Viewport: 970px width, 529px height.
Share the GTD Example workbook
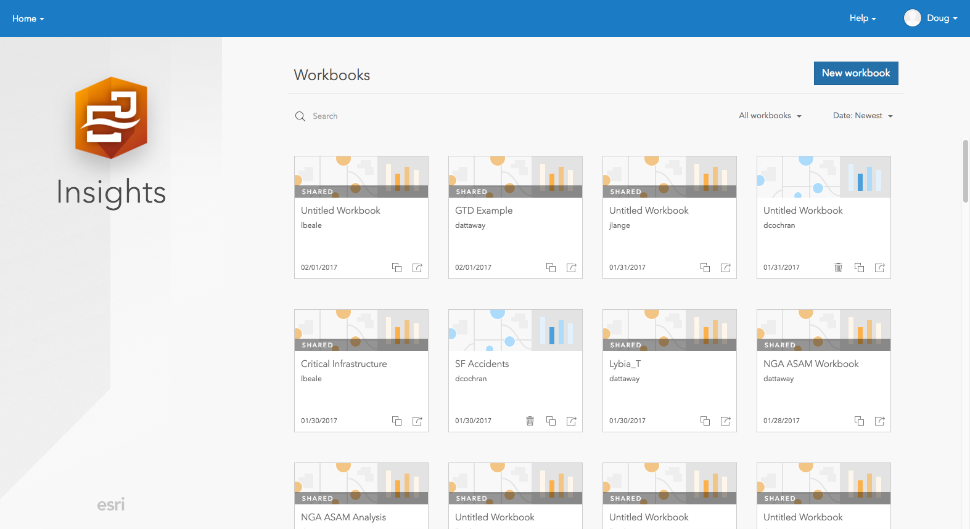572,267
